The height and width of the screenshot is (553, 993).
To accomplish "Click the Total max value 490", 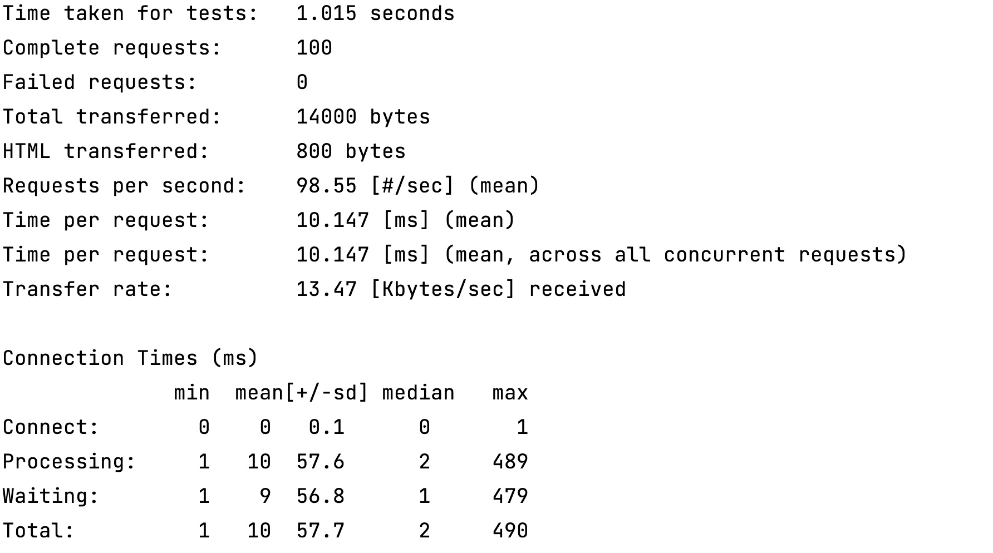I will pos(510,531).
